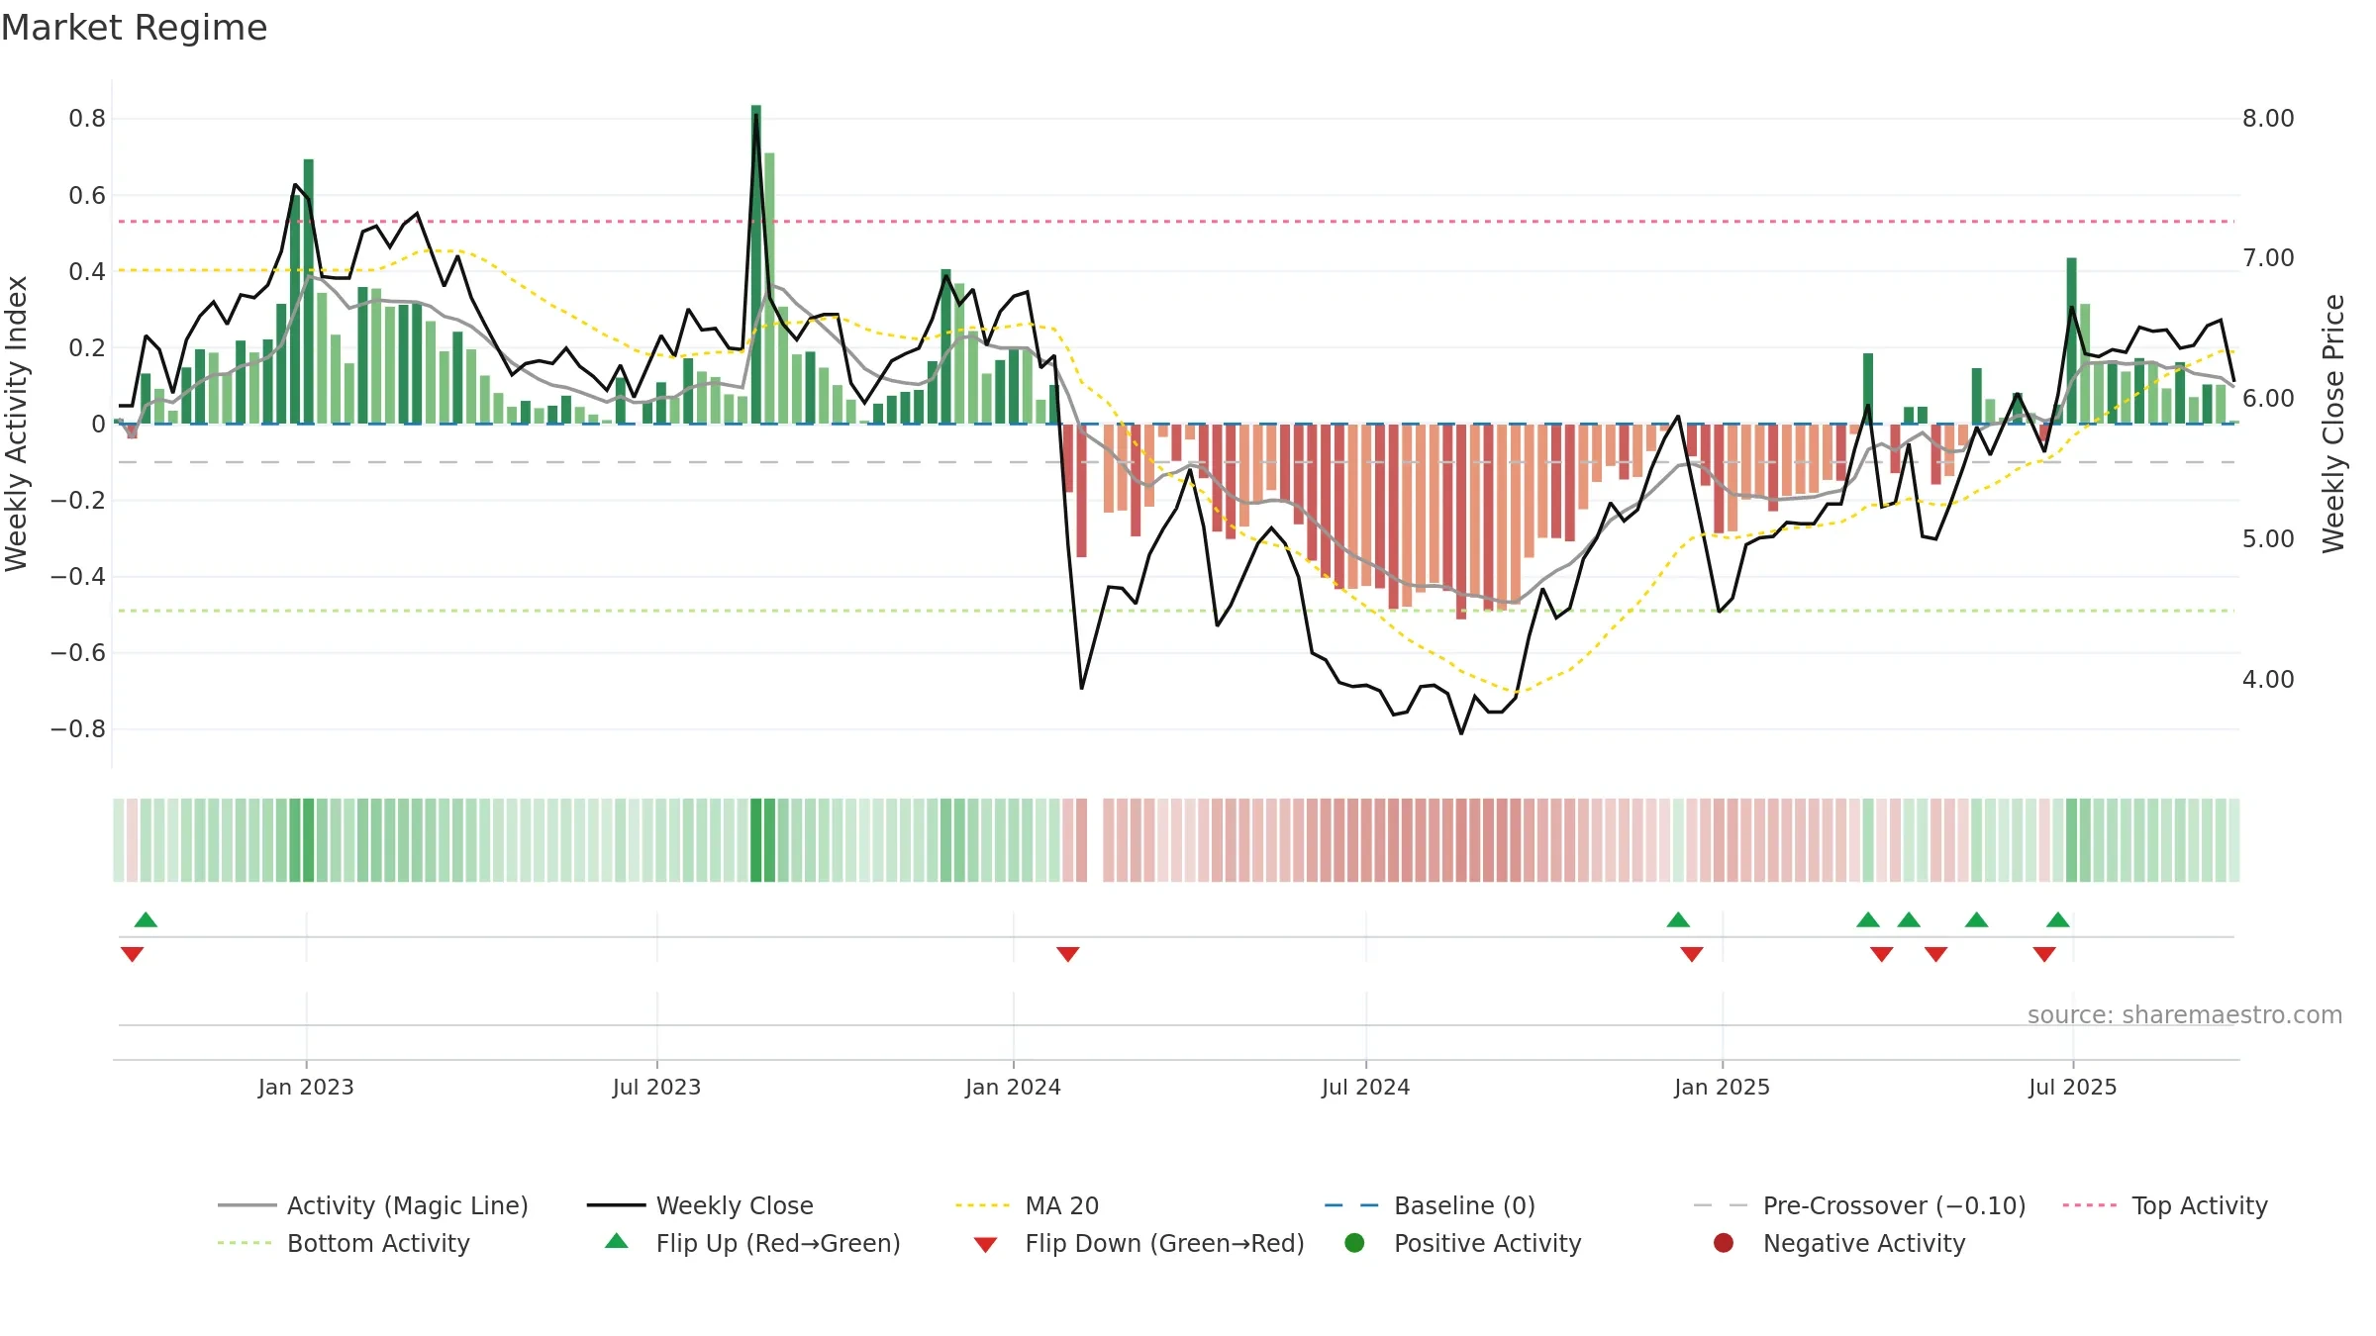Click the pink dotted Top Activity legend sample
The width and height of the screenshot is (2376, 1336).
click(x=2091, y=1205)
